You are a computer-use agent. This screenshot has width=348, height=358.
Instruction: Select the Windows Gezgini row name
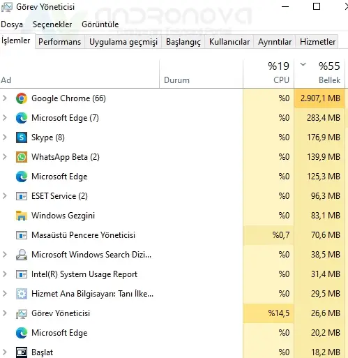click(63, 216)
